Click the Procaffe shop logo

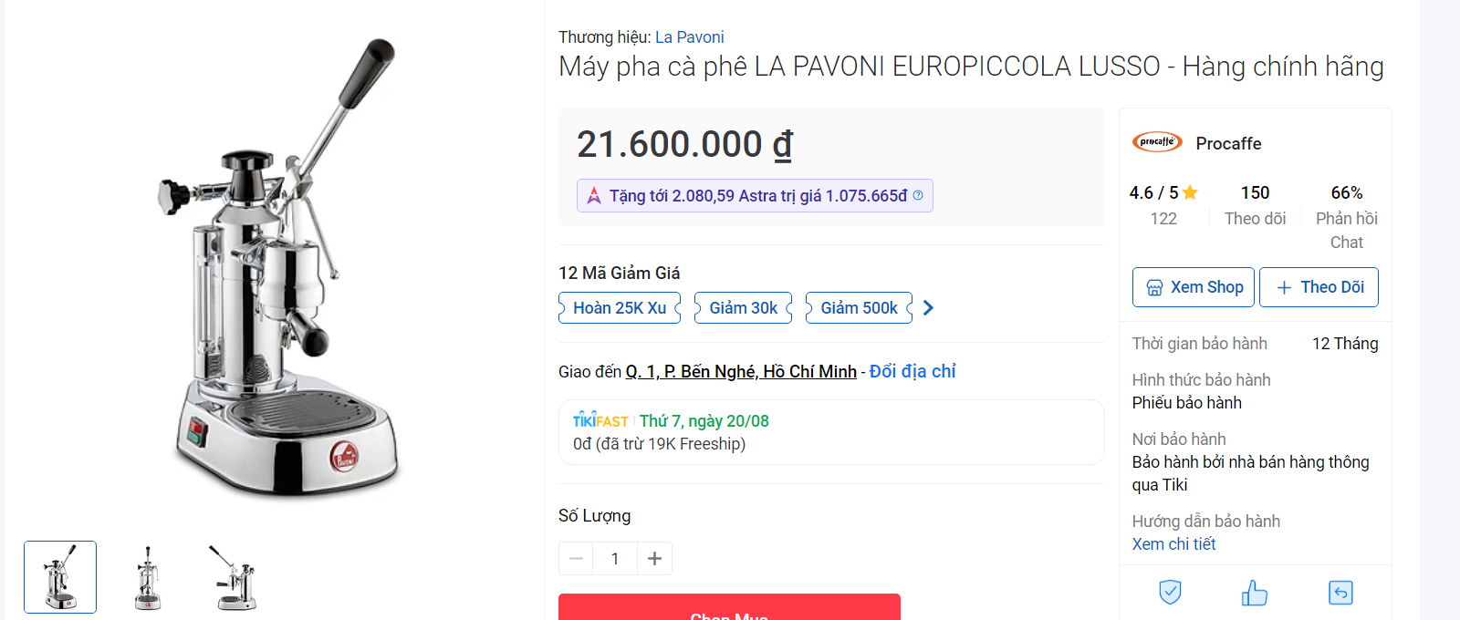coord(1157,142)
